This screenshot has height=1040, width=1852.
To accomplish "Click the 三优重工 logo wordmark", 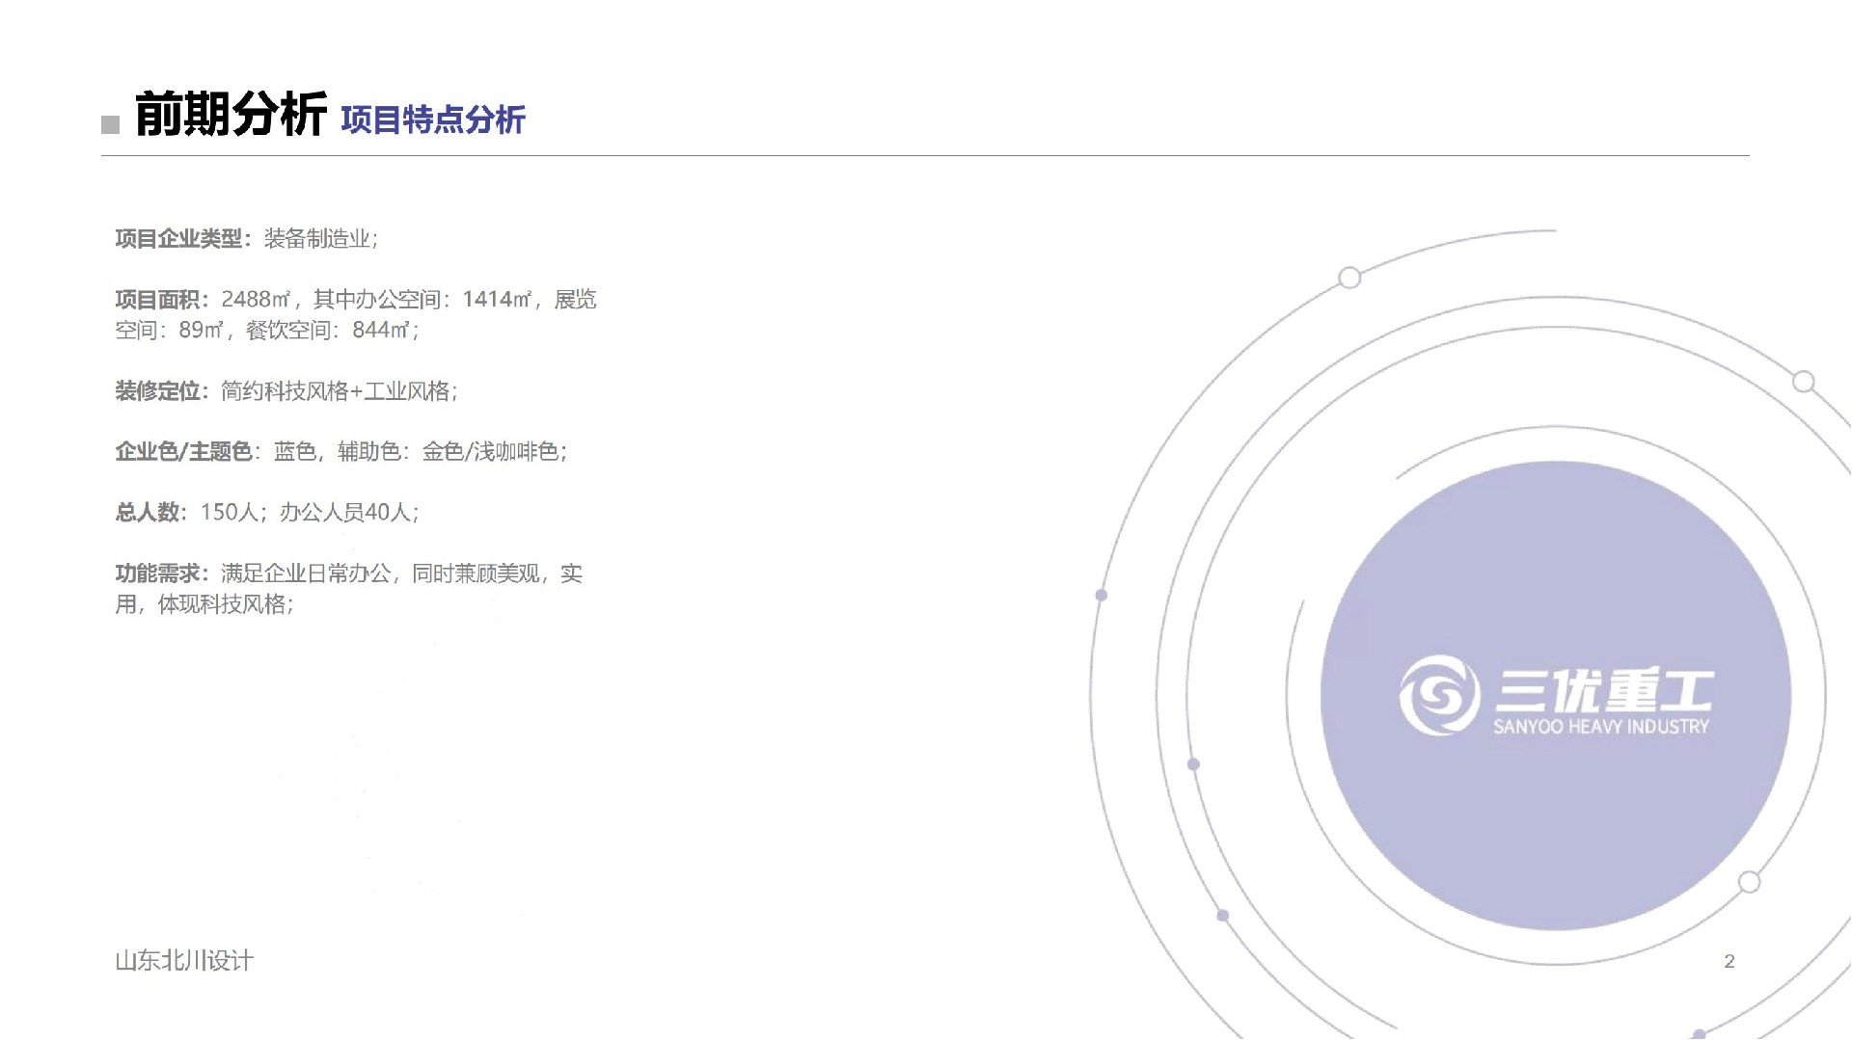I will point(1604,691).
